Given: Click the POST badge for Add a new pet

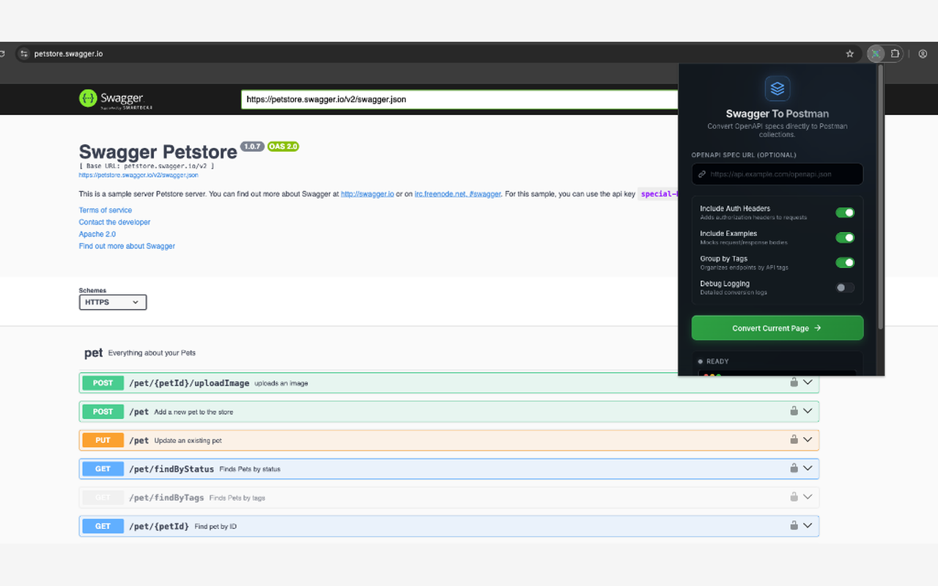Looking at the screenshot, I should click(103, 412).
